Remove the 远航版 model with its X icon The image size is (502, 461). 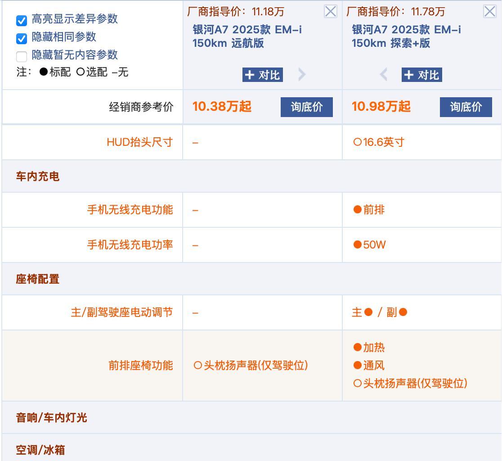pos(331,12)
